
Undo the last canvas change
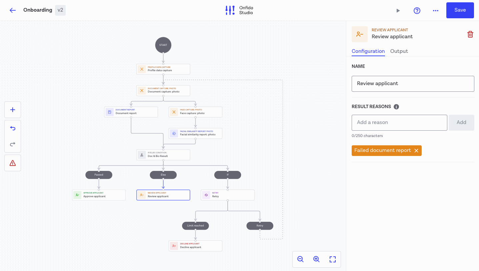coord(13,128)
